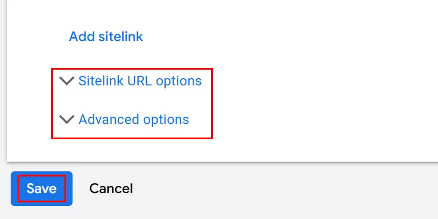This screenshot has height=219, width=438.
Task: Click the Save label inside the blue button
Action: (42, 188)
